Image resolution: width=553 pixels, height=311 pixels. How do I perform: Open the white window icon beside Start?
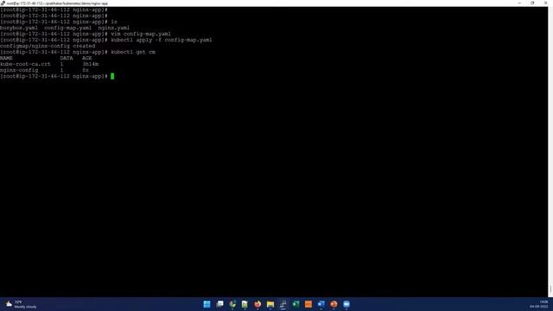219,304
